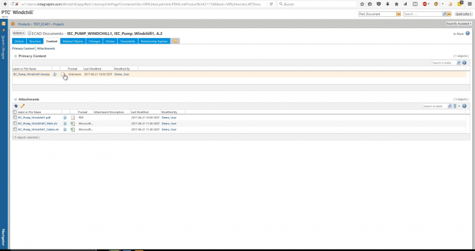Click info icon for IEC_Pump_WindChill1_Parts.xls
This screenshot has width=475, height=251.
pyautogui.click(x=65, y=123)
